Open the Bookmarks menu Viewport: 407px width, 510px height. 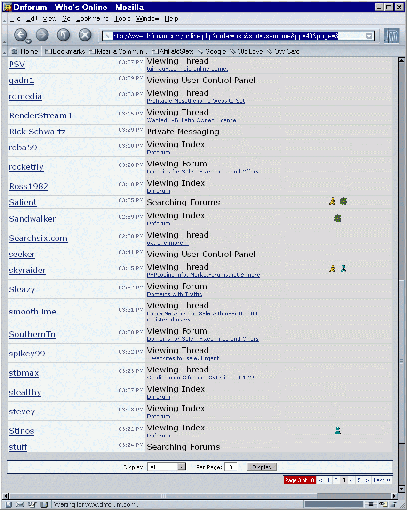(x=92, y=18)
